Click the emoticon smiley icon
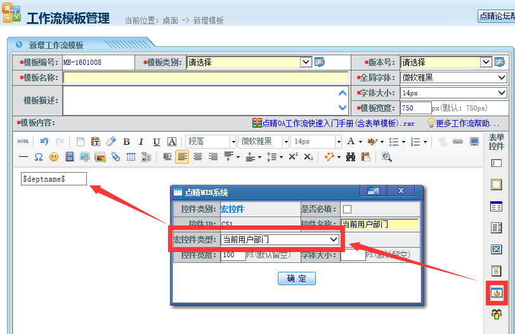This screenshot has width=515, height=334. coord(54,157)
